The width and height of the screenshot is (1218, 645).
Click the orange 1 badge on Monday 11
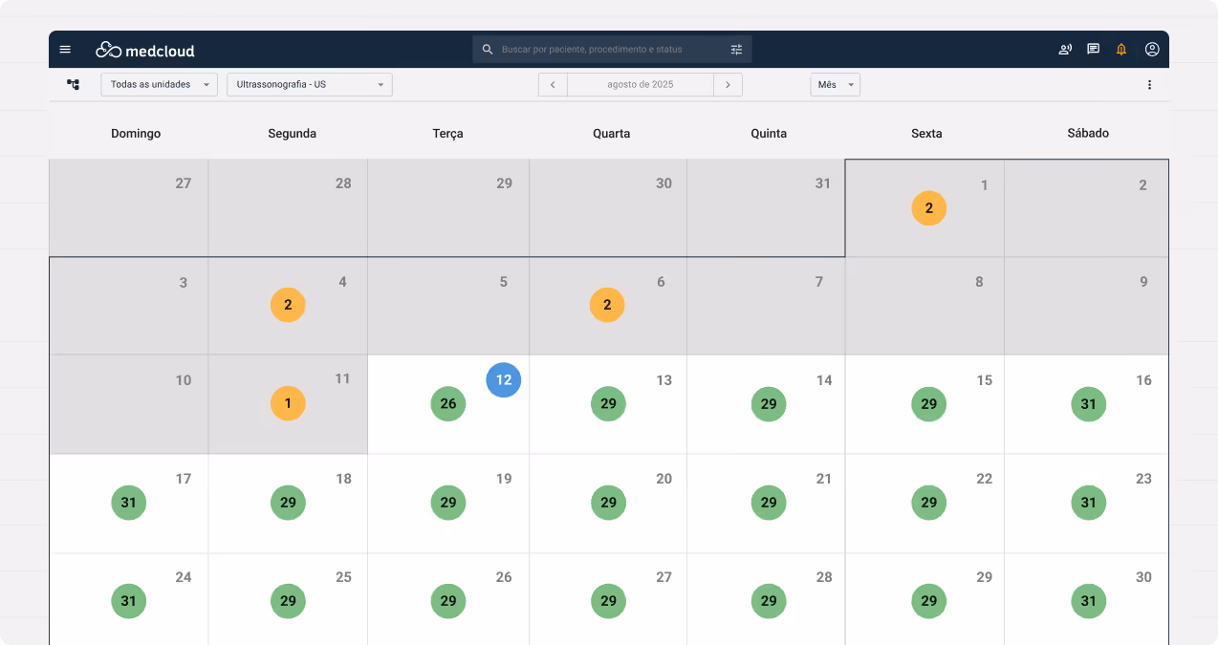288,403
